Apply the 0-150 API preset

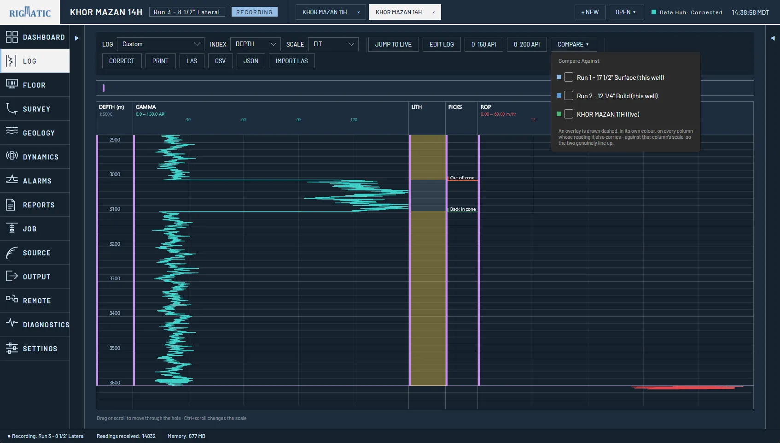[484, 44]
